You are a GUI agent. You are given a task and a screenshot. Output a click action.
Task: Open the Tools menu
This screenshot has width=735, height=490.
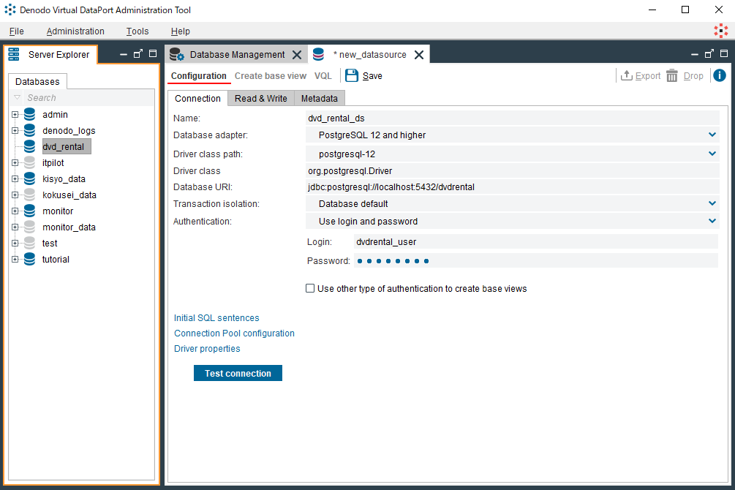tap(137, 31)
